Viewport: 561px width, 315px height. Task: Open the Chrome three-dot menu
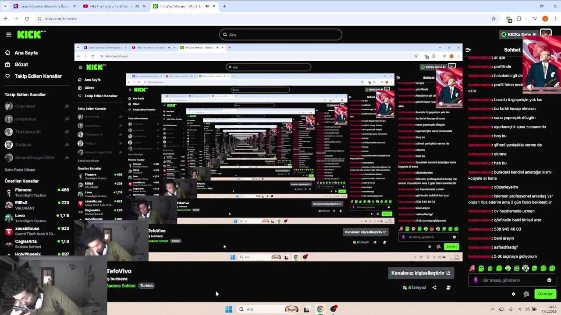pos(555,19)
